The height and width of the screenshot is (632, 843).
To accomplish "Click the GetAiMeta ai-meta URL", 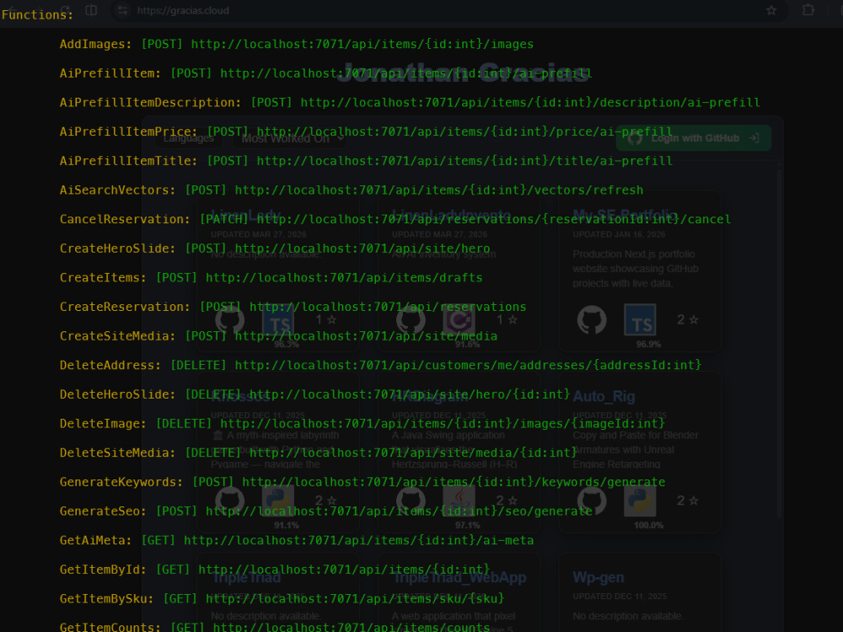I will [358, 541].
